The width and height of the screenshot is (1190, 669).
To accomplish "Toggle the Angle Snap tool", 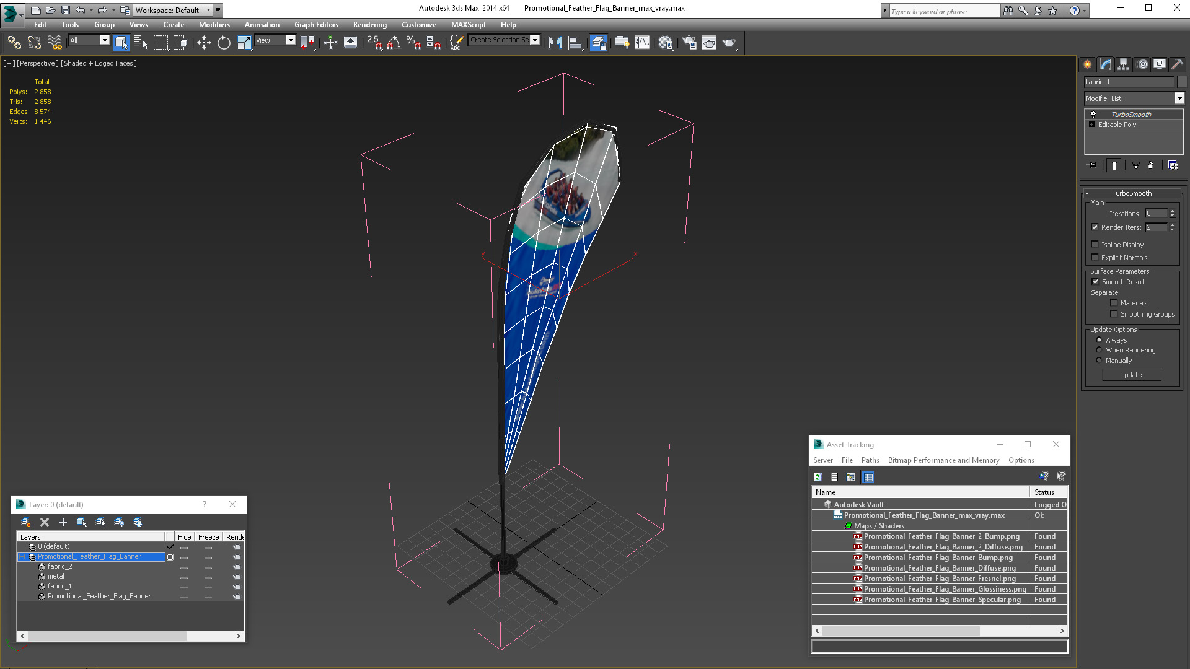I will click(x=394, y=42).
